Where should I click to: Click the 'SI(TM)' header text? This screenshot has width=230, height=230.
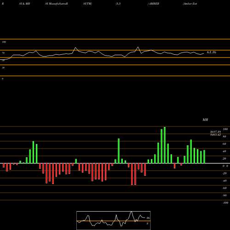pyautogui.click(x=87, y=4)
